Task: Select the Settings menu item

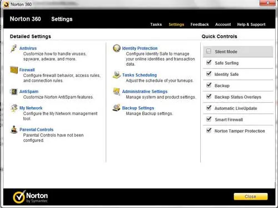Action: tap(176, 25)
